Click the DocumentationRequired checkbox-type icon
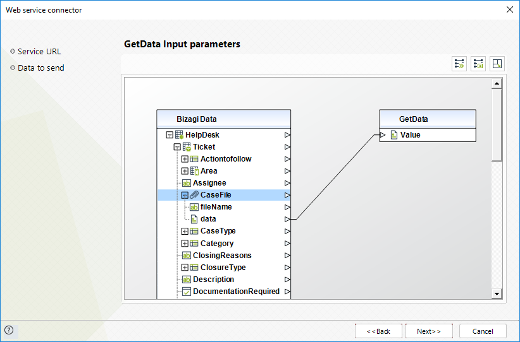The width and height of the screenshot is (520, 342). [x=187, y=292]
